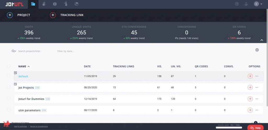Open more options for utm parameters row
This screenshot has height=130, width=268.
(x=257, y=110)
